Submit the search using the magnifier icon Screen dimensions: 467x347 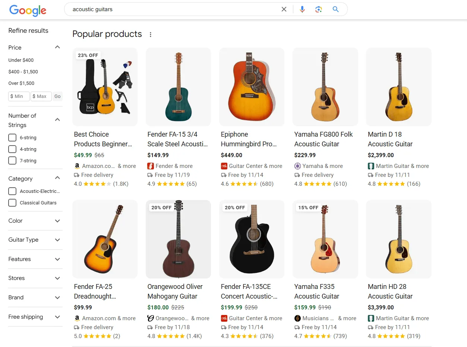[335, 9]
